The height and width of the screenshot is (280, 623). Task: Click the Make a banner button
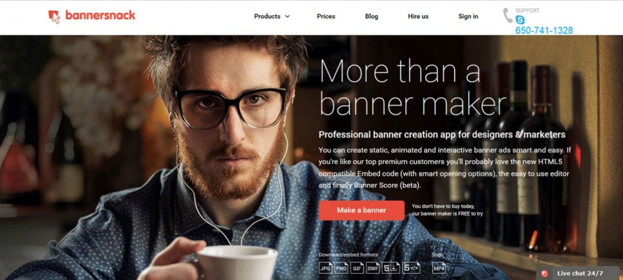click(x=362, y=210)
